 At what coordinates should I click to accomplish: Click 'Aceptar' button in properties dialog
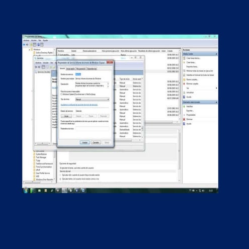coord(85,142)
